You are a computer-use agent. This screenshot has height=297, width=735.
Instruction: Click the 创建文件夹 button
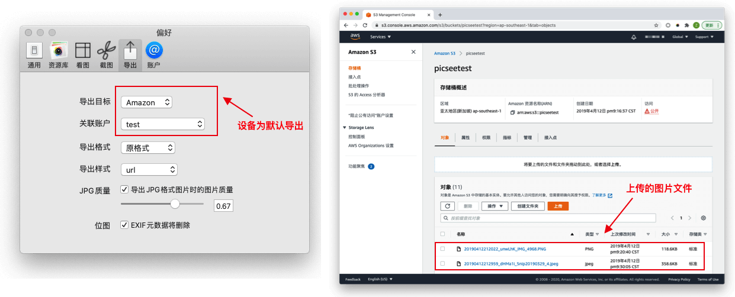point(528,206)
